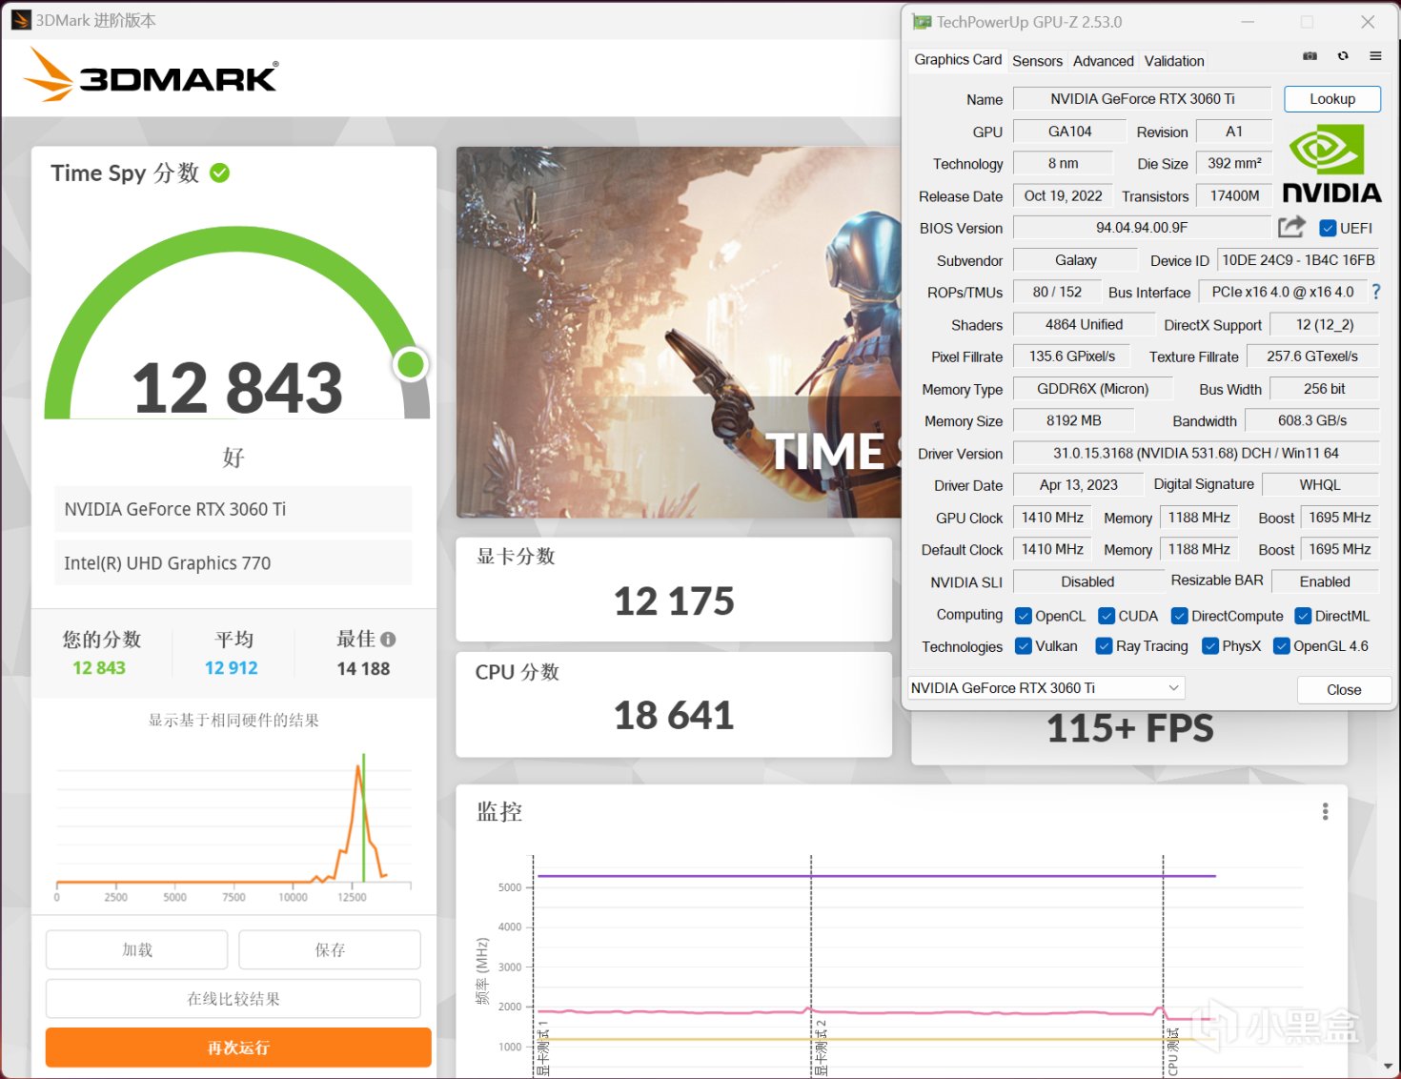
Task: Click the 3DMark app icon in title bar
Action: [21, 20]
